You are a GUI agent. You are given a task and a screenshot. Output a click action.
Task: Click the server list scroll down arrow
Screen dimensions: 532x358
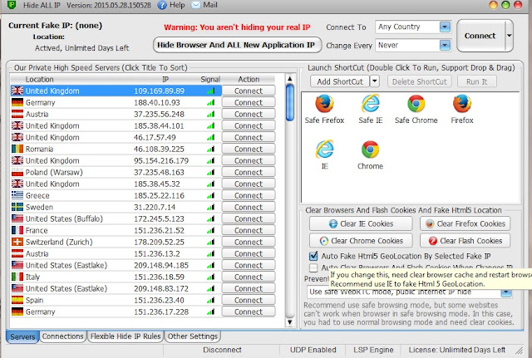290,322
